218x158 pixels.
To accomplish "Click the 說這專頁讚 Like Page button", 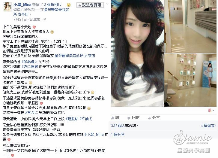I will tap(90, 5).
